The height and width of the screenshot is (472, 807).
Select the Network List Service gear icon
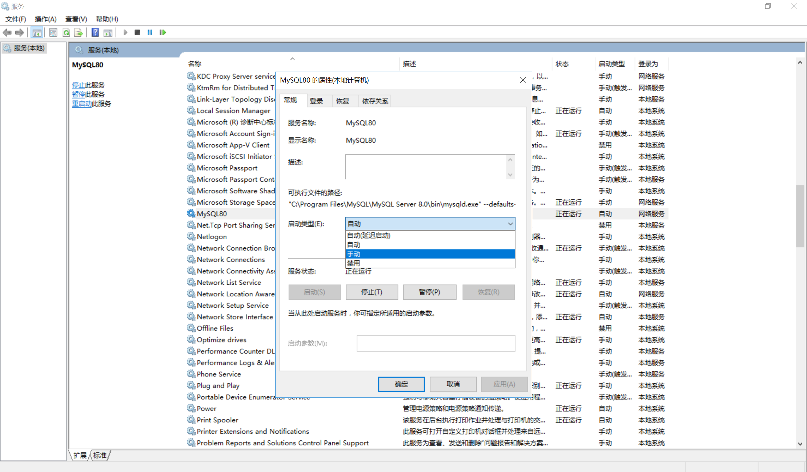click(x=191, y=282)
